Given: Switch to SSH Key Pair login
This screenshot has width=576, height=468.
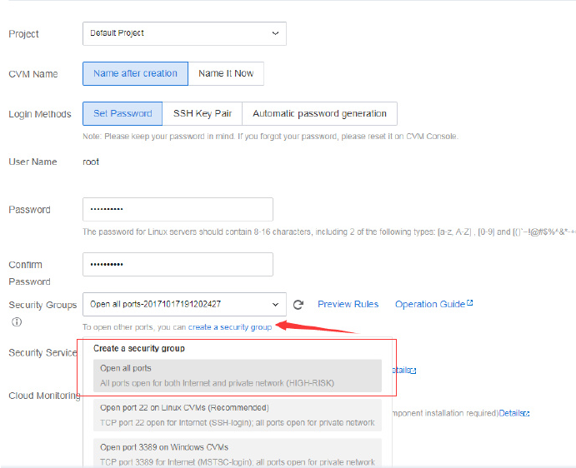Looking at the screenshot, I should (203, 113).
